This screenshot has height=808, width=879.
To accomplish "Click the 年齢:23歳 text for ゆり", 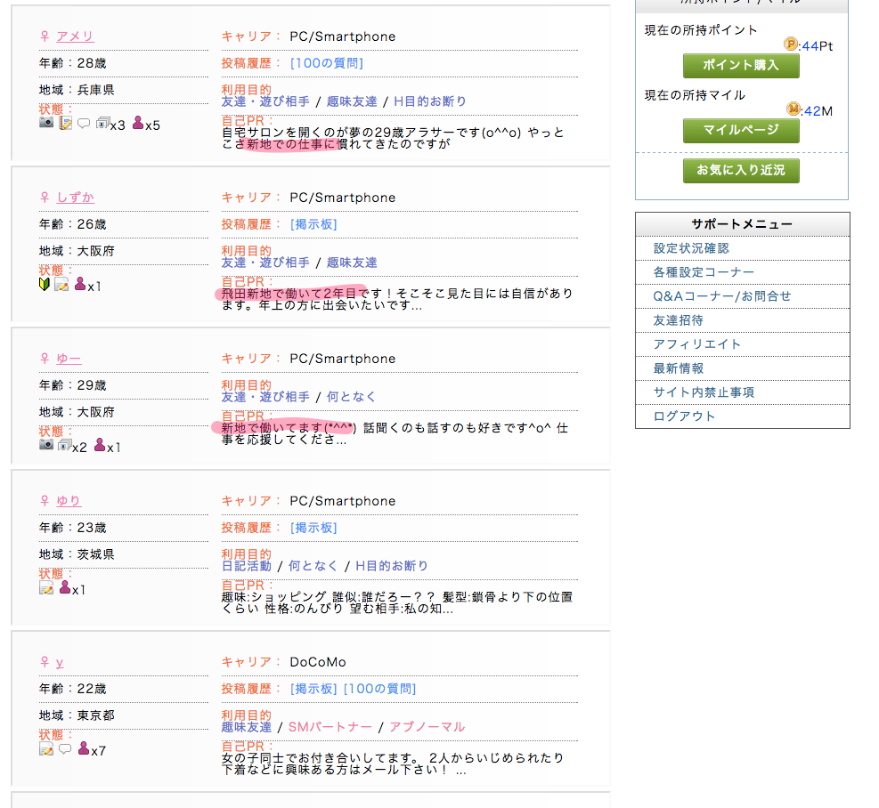I will coord(72,528).
